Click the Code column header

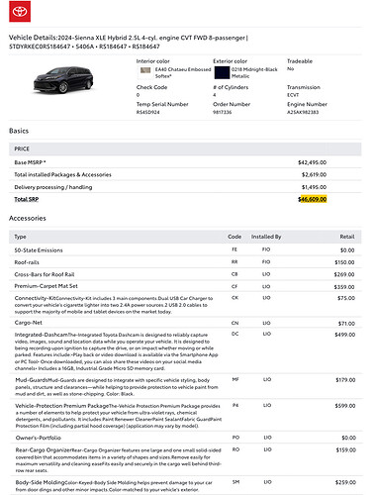(234, 237)
